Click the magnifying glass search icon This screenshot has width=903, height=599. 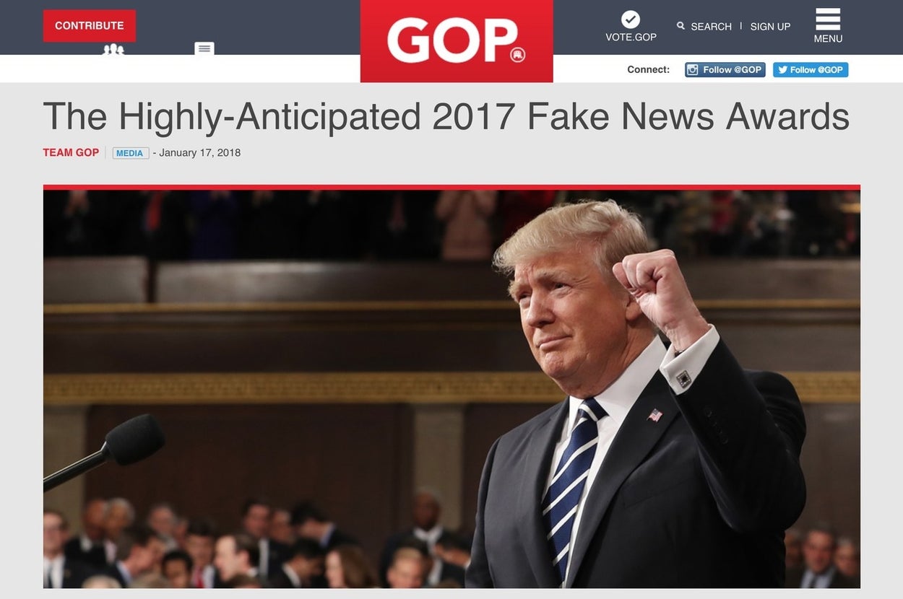click(681, 25)
